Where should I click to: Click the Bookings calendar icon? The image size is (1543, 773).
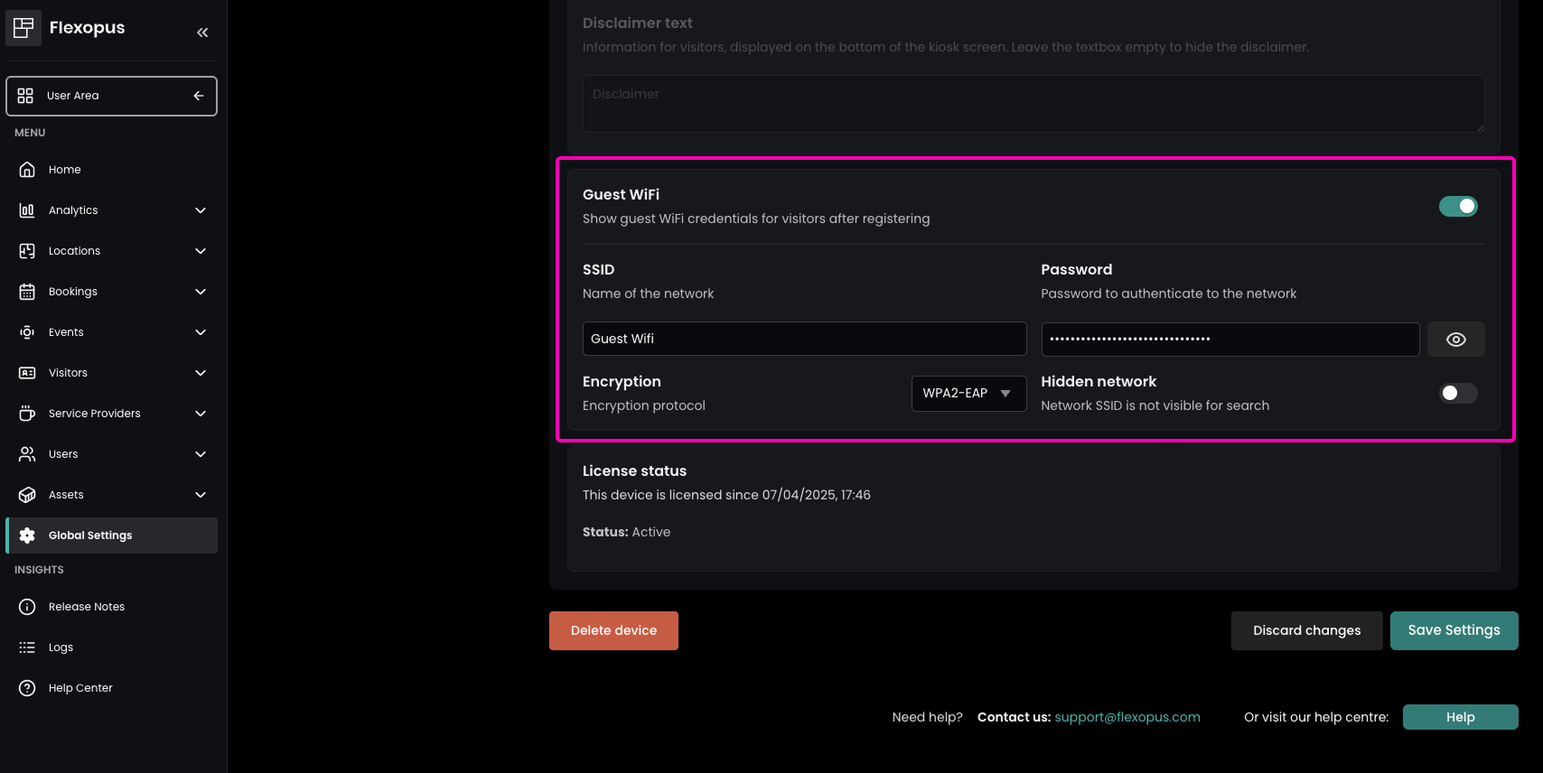27,292
